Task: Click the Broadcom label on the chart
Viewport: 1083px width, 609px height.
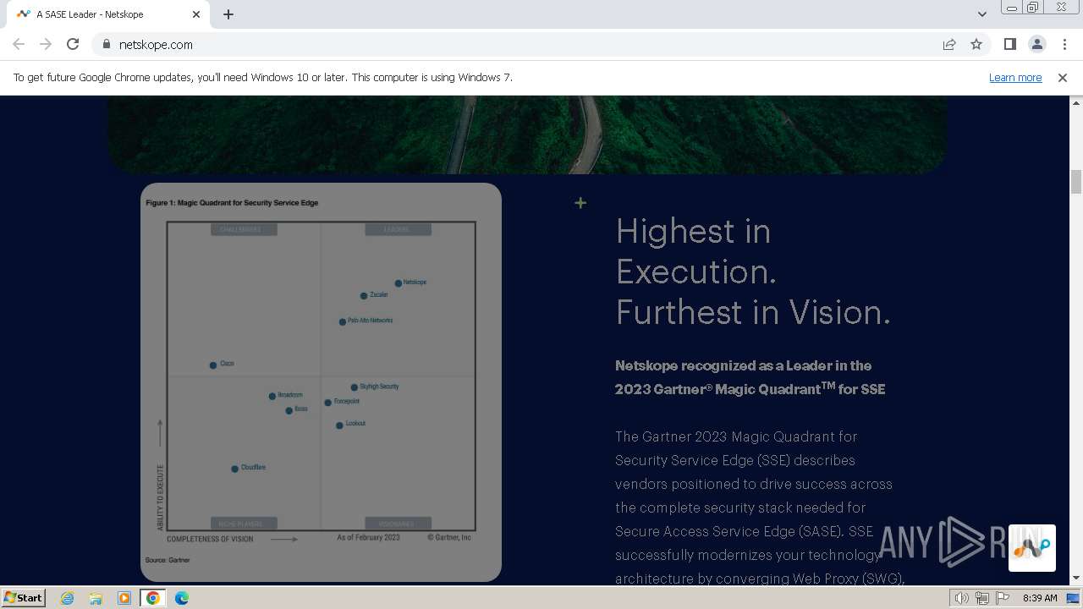Action: pyautogui.click(x=290, y=395)
